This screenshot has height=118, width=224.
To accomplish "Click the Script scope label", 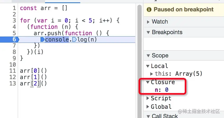I will pyautogui.click(x=161, y=98).
